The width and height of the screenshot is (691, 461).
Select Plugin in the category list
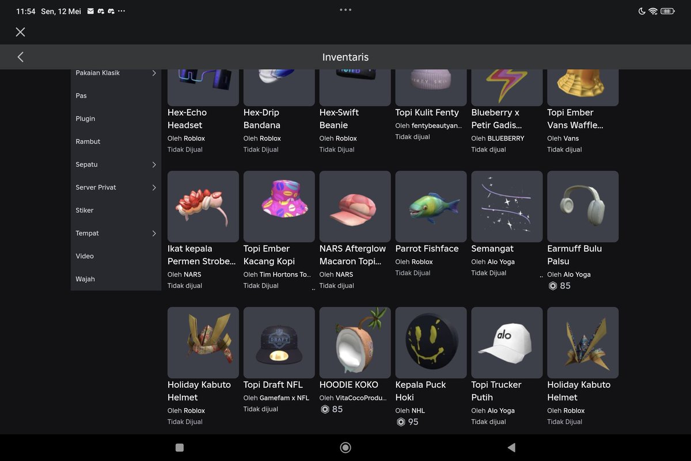pyautogui.click(x=85, y=119)
